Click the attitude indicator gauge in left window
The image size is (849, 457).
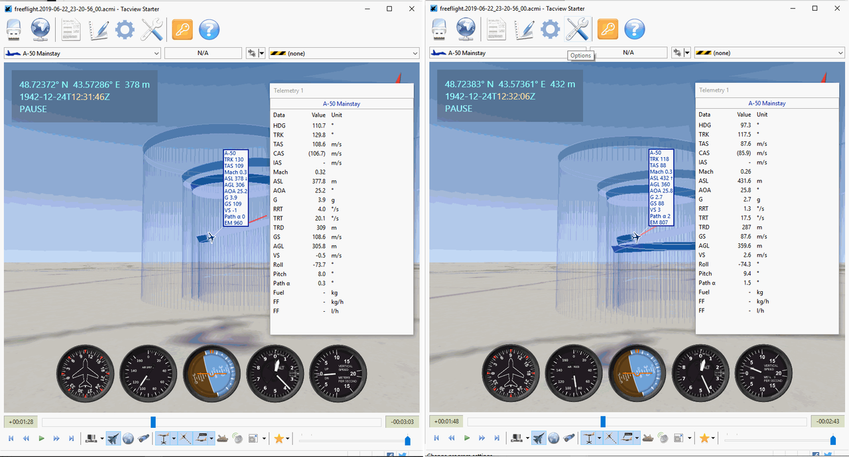[212, 374]
